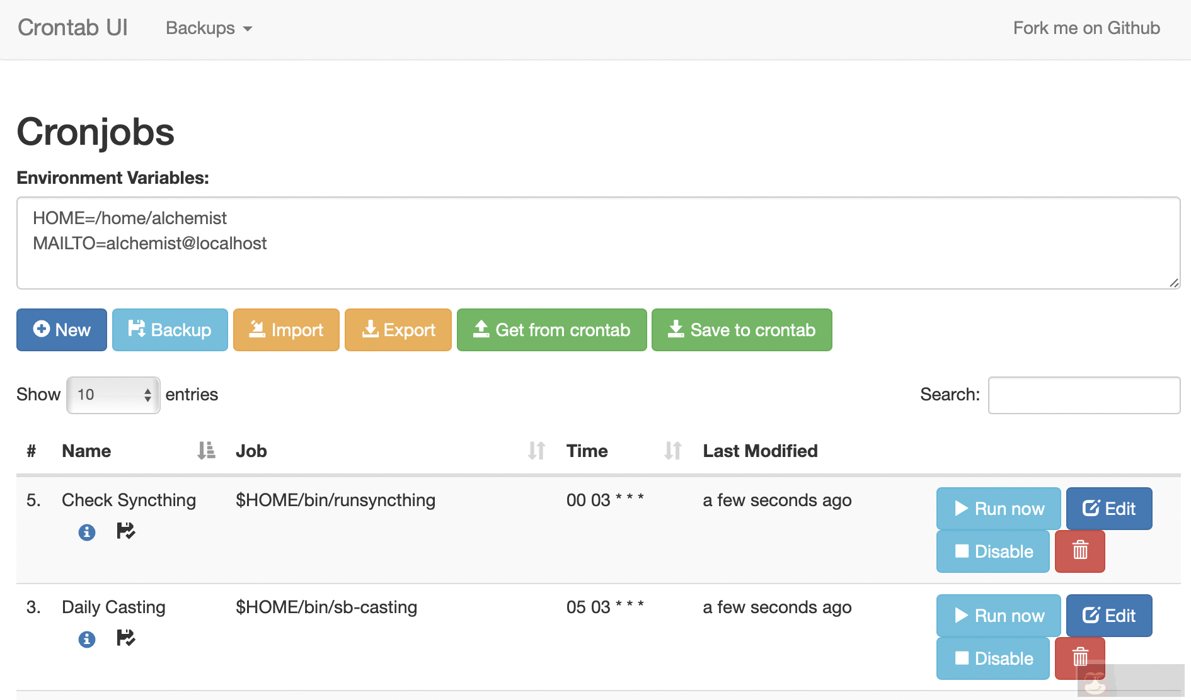Image resolution: width=1191 pixels, height=700 pixels.
Task: Open the Show entries count selector
Action: [113, 395]
